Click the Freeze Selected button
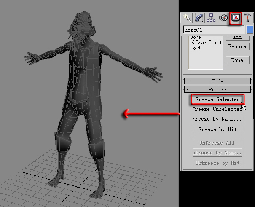The image size is (255, 207). click(217, 99)
